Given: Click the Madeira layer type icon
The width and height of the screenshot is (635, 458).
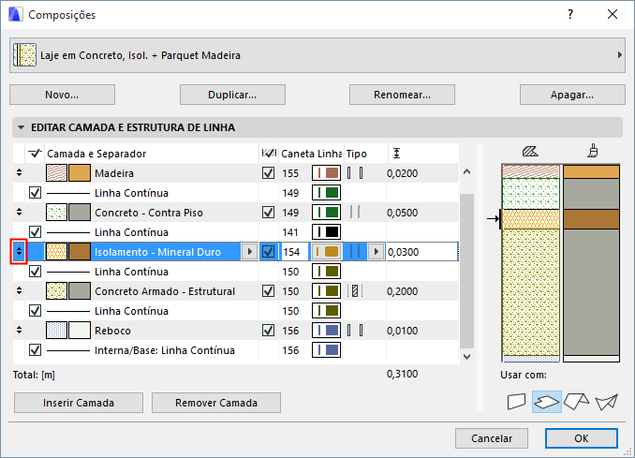Looking at the screenshot, I should pos(355,173).
